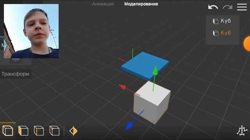Open the Моделирование tab
This screenshot has width=250, height=140.
141,4
